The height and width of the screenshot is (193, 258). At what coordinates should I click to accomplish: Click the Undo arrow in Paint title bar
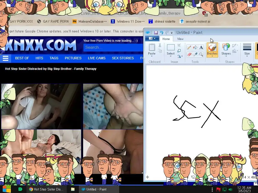[162, 32]
